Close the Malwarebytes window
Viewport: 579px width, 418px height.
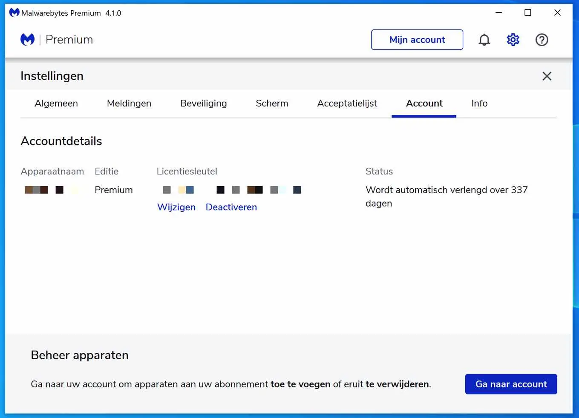[557, 13]
